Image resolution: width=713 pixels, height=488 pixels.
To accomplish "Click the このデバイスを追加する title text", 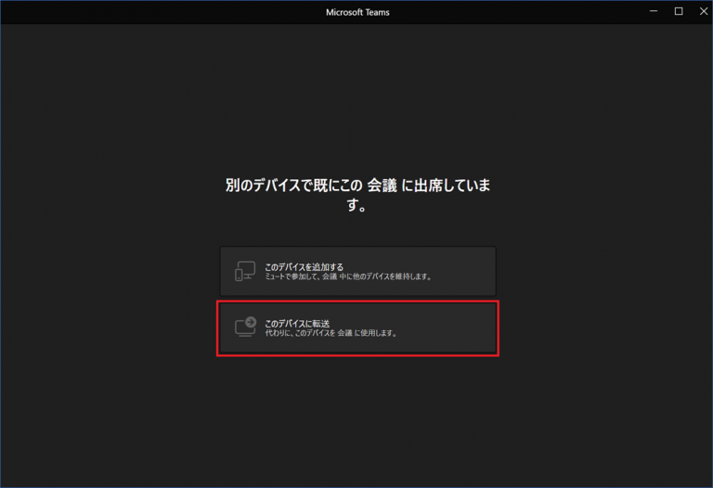I will pyautogui.click(x=304, y=266).
